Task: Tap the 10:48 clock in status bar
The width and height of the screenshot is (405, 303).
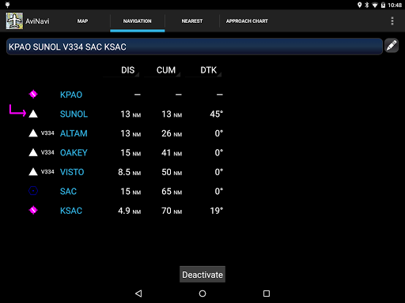Action: tap(395, 6)
